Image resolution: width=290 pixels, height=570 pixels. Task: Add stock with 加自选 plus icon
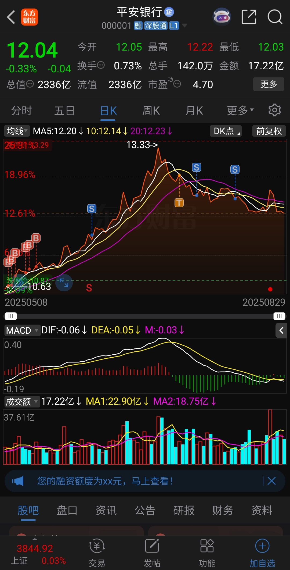click(262, 553)
